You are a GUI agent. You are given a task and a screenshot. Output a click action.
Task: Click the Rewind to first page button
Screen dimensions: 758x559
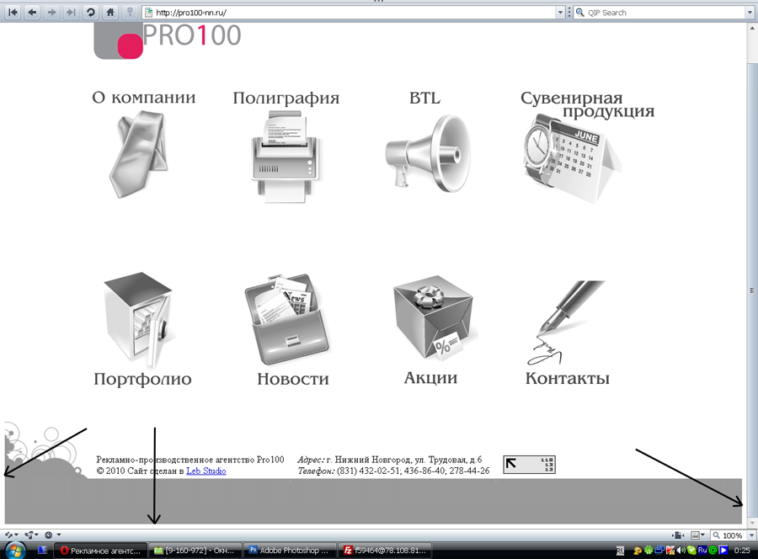[13, 13]
